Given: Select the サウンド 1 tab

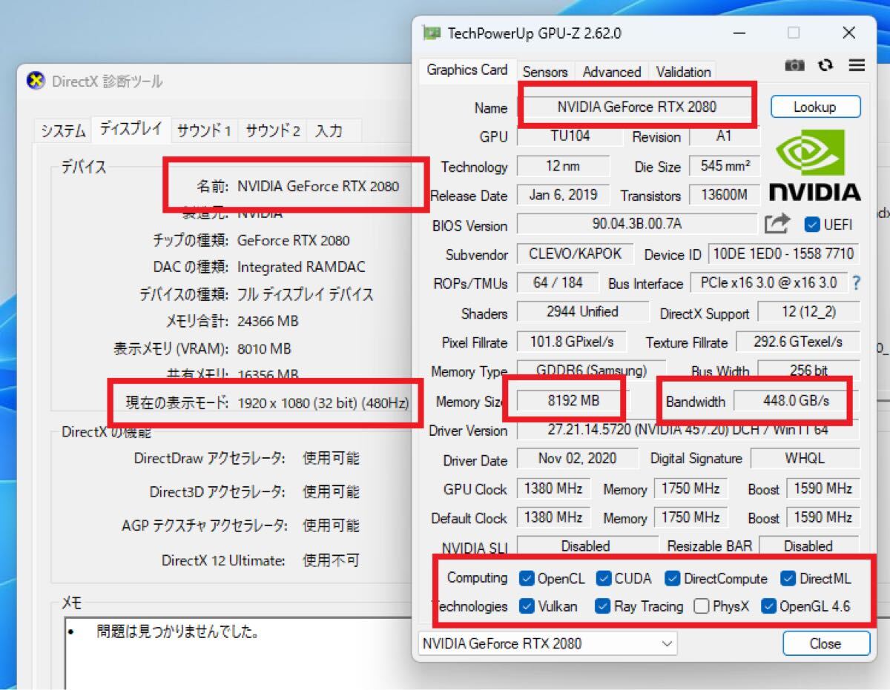Looking at the screenshot, I should (205, 131).
